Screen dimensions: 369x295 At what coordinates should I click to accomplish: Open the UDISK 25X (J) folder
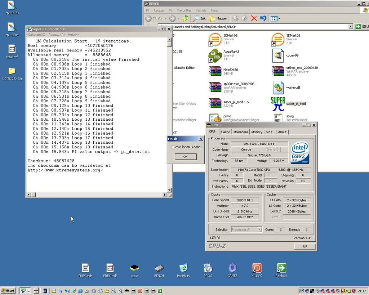pos(12,73)
